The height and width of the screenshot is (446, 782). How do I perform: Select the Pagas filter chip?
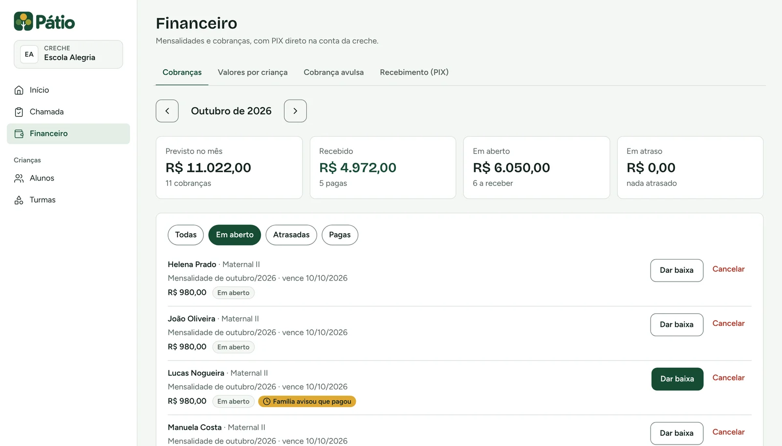(x=340, y=235)
